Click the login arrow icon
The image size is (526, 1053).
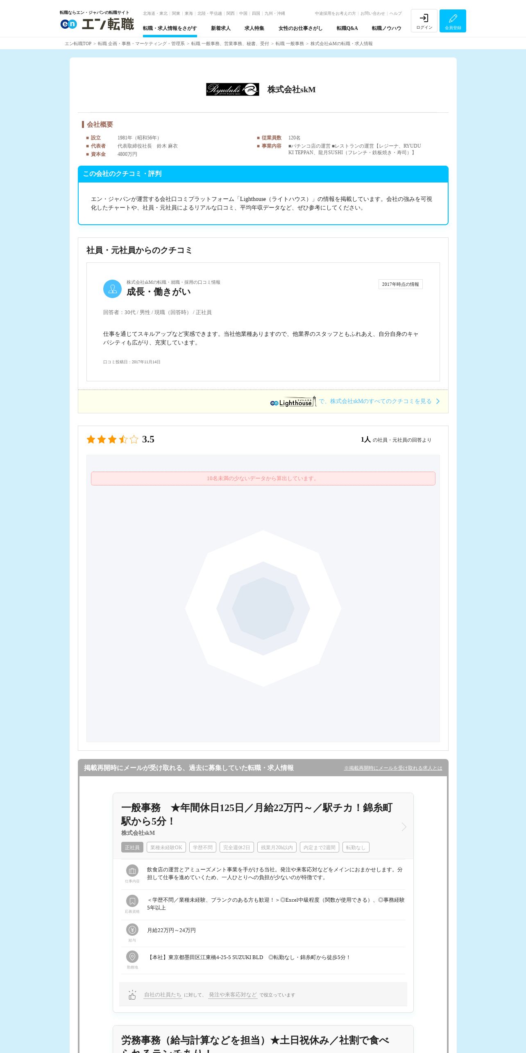point(424,18)
